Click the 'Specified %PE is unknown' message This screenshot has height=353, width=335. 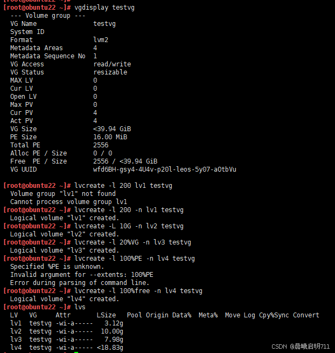(57, 267)
